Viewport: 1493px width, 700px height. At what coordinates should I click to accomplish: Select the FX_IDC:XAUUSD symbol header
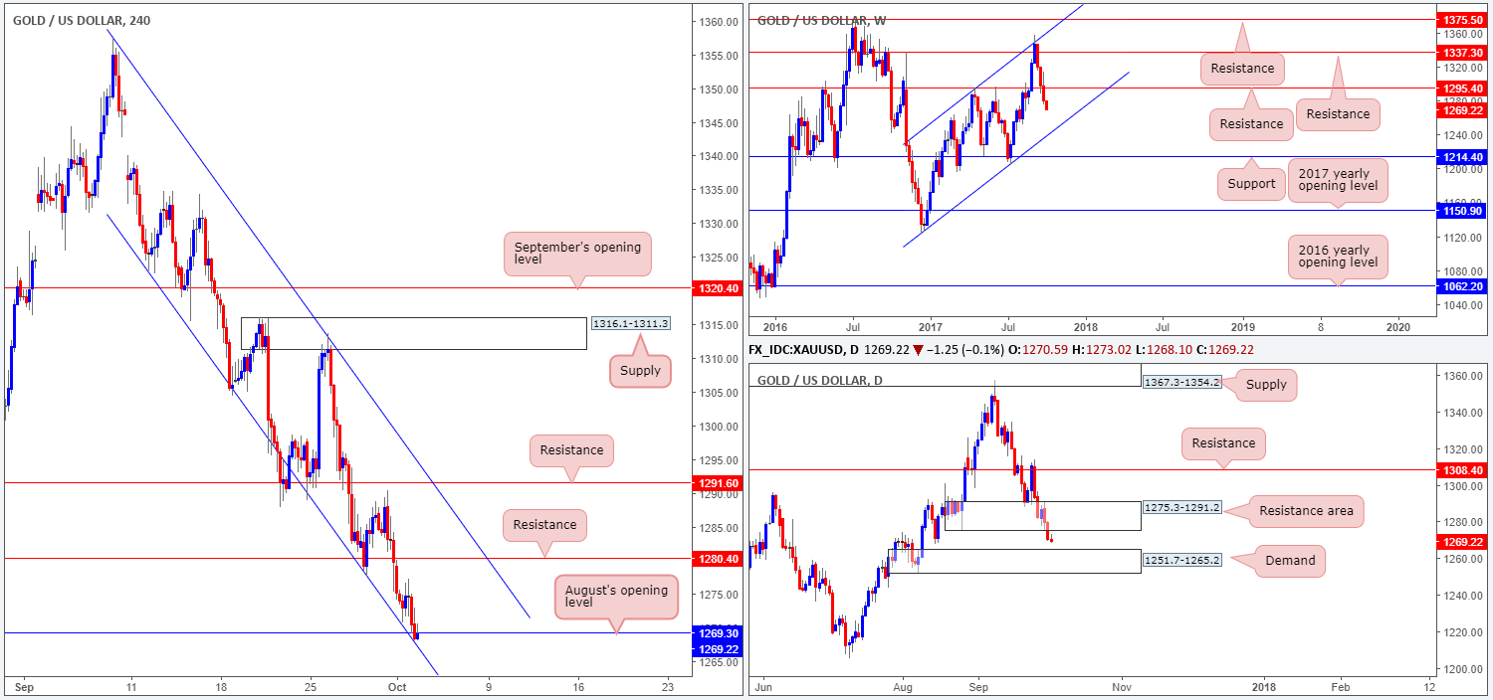click(805, 352)
